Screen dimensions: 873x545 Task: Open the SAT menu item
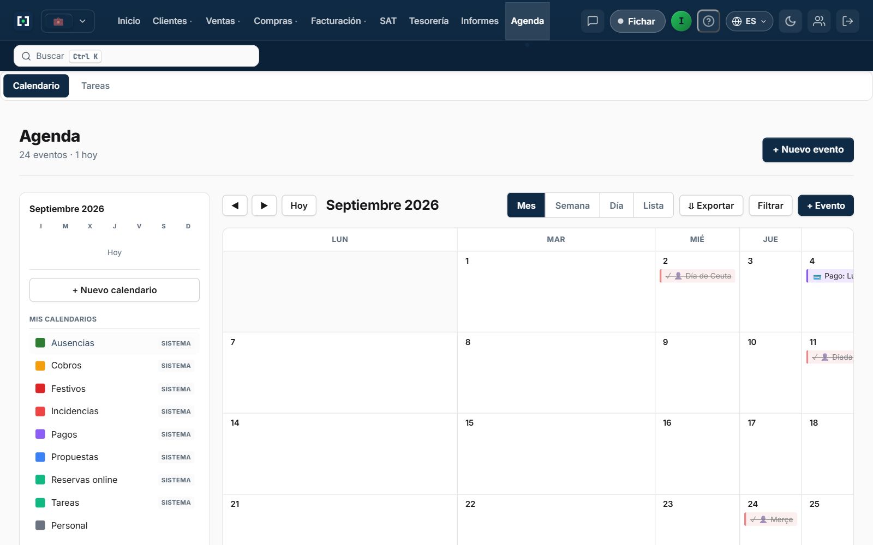tap(388, 21)
